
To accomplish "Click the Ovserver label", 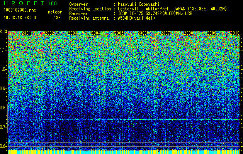I will point(78,4).
